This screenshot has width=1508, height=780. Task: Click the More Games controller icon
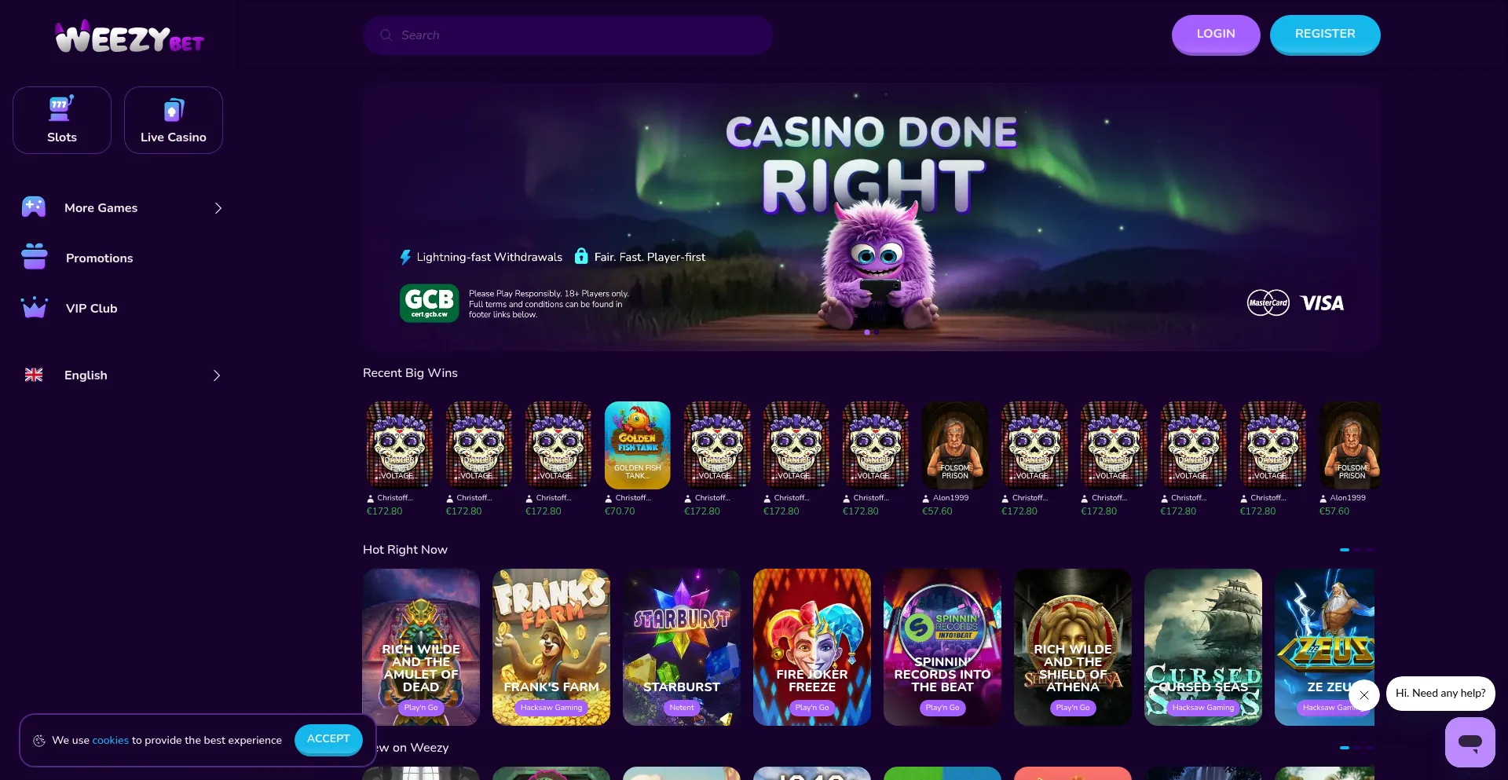click(34, 207)
